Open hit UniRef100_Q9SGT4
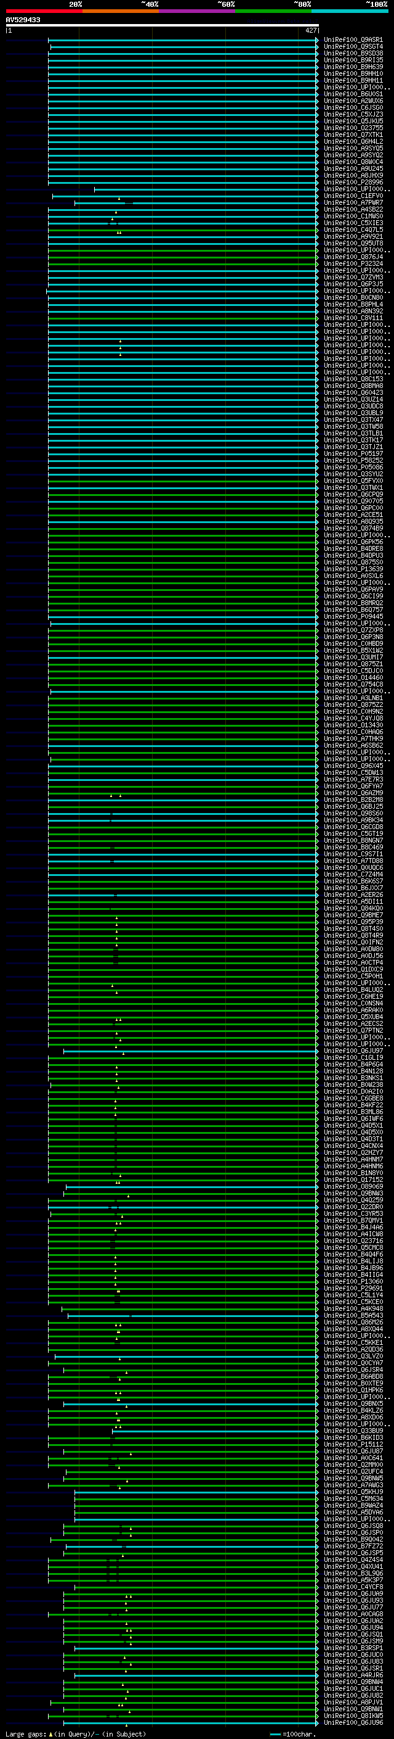Image resolution: width=394 pixels, height=1739 pixels. pyautogui.click(x=353, y=47)
